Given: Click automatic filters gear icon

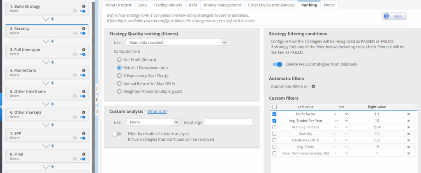Looking at the screenshot, I should tap(313, 86).
